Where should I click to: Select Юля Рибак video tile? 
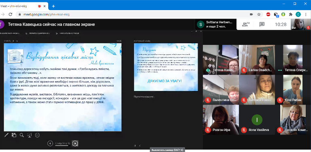click(x=293, y=90)
